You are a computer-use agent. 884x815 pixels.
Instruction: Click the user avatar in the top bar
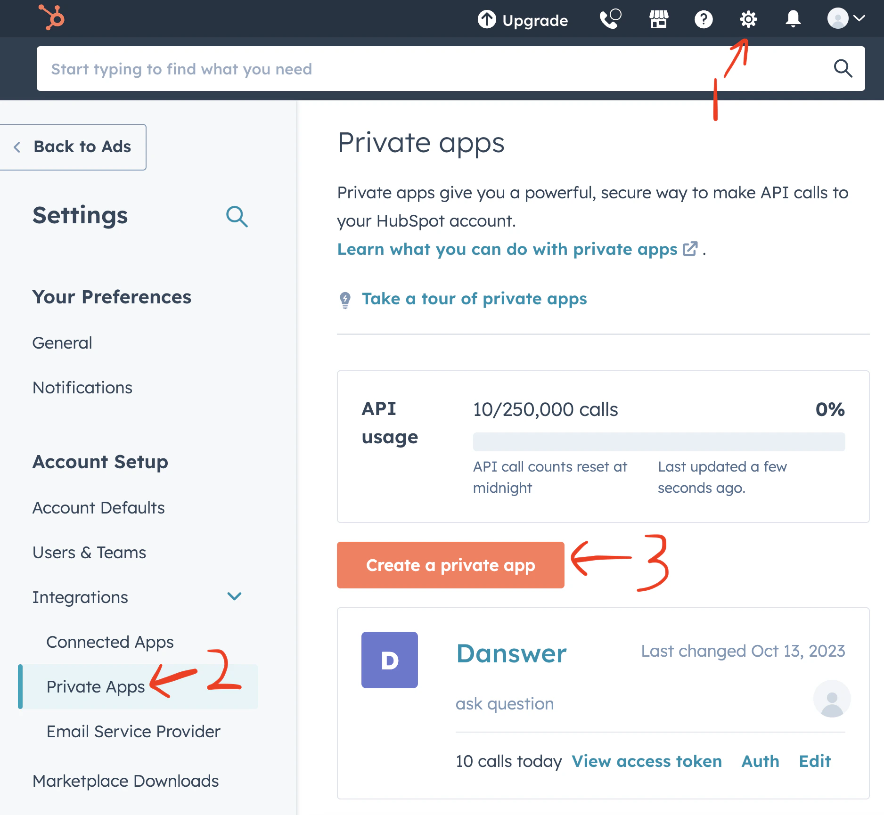click(838, 19)
